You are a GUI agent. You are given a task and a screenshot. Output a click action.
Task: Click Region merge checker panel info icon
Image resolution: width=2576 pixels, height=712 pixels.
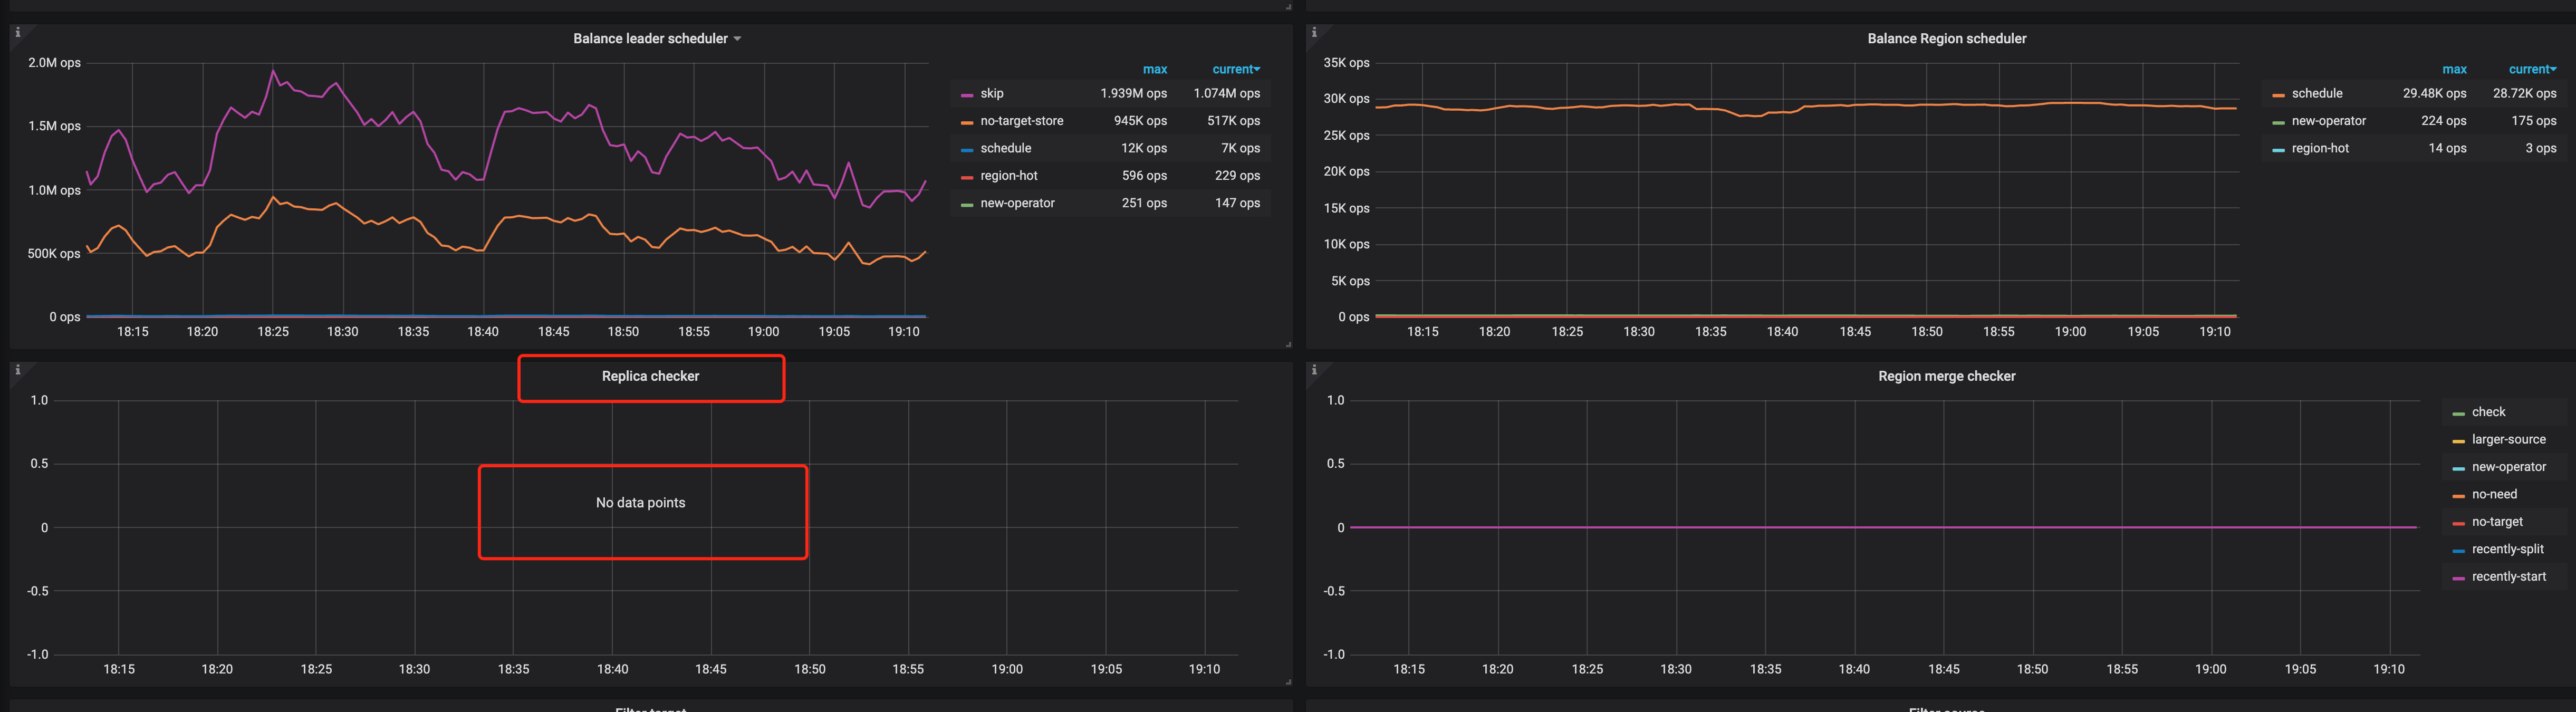tap(1314, 370)
